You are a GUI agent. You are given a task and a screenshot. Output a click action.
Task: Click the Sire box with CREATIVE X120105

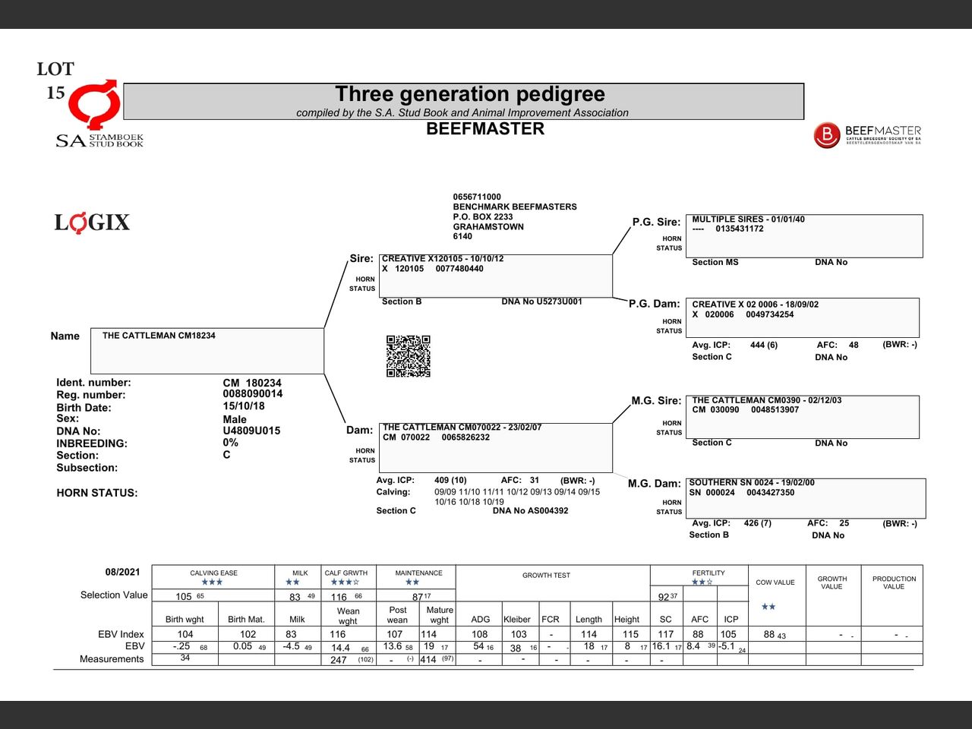coord(495,276)
